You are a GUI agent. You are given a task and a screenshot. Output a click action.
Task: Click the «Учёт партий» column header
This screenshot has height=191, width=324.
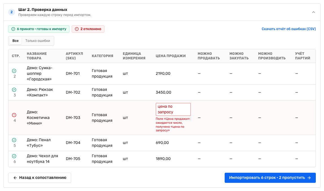pos(303,56)
